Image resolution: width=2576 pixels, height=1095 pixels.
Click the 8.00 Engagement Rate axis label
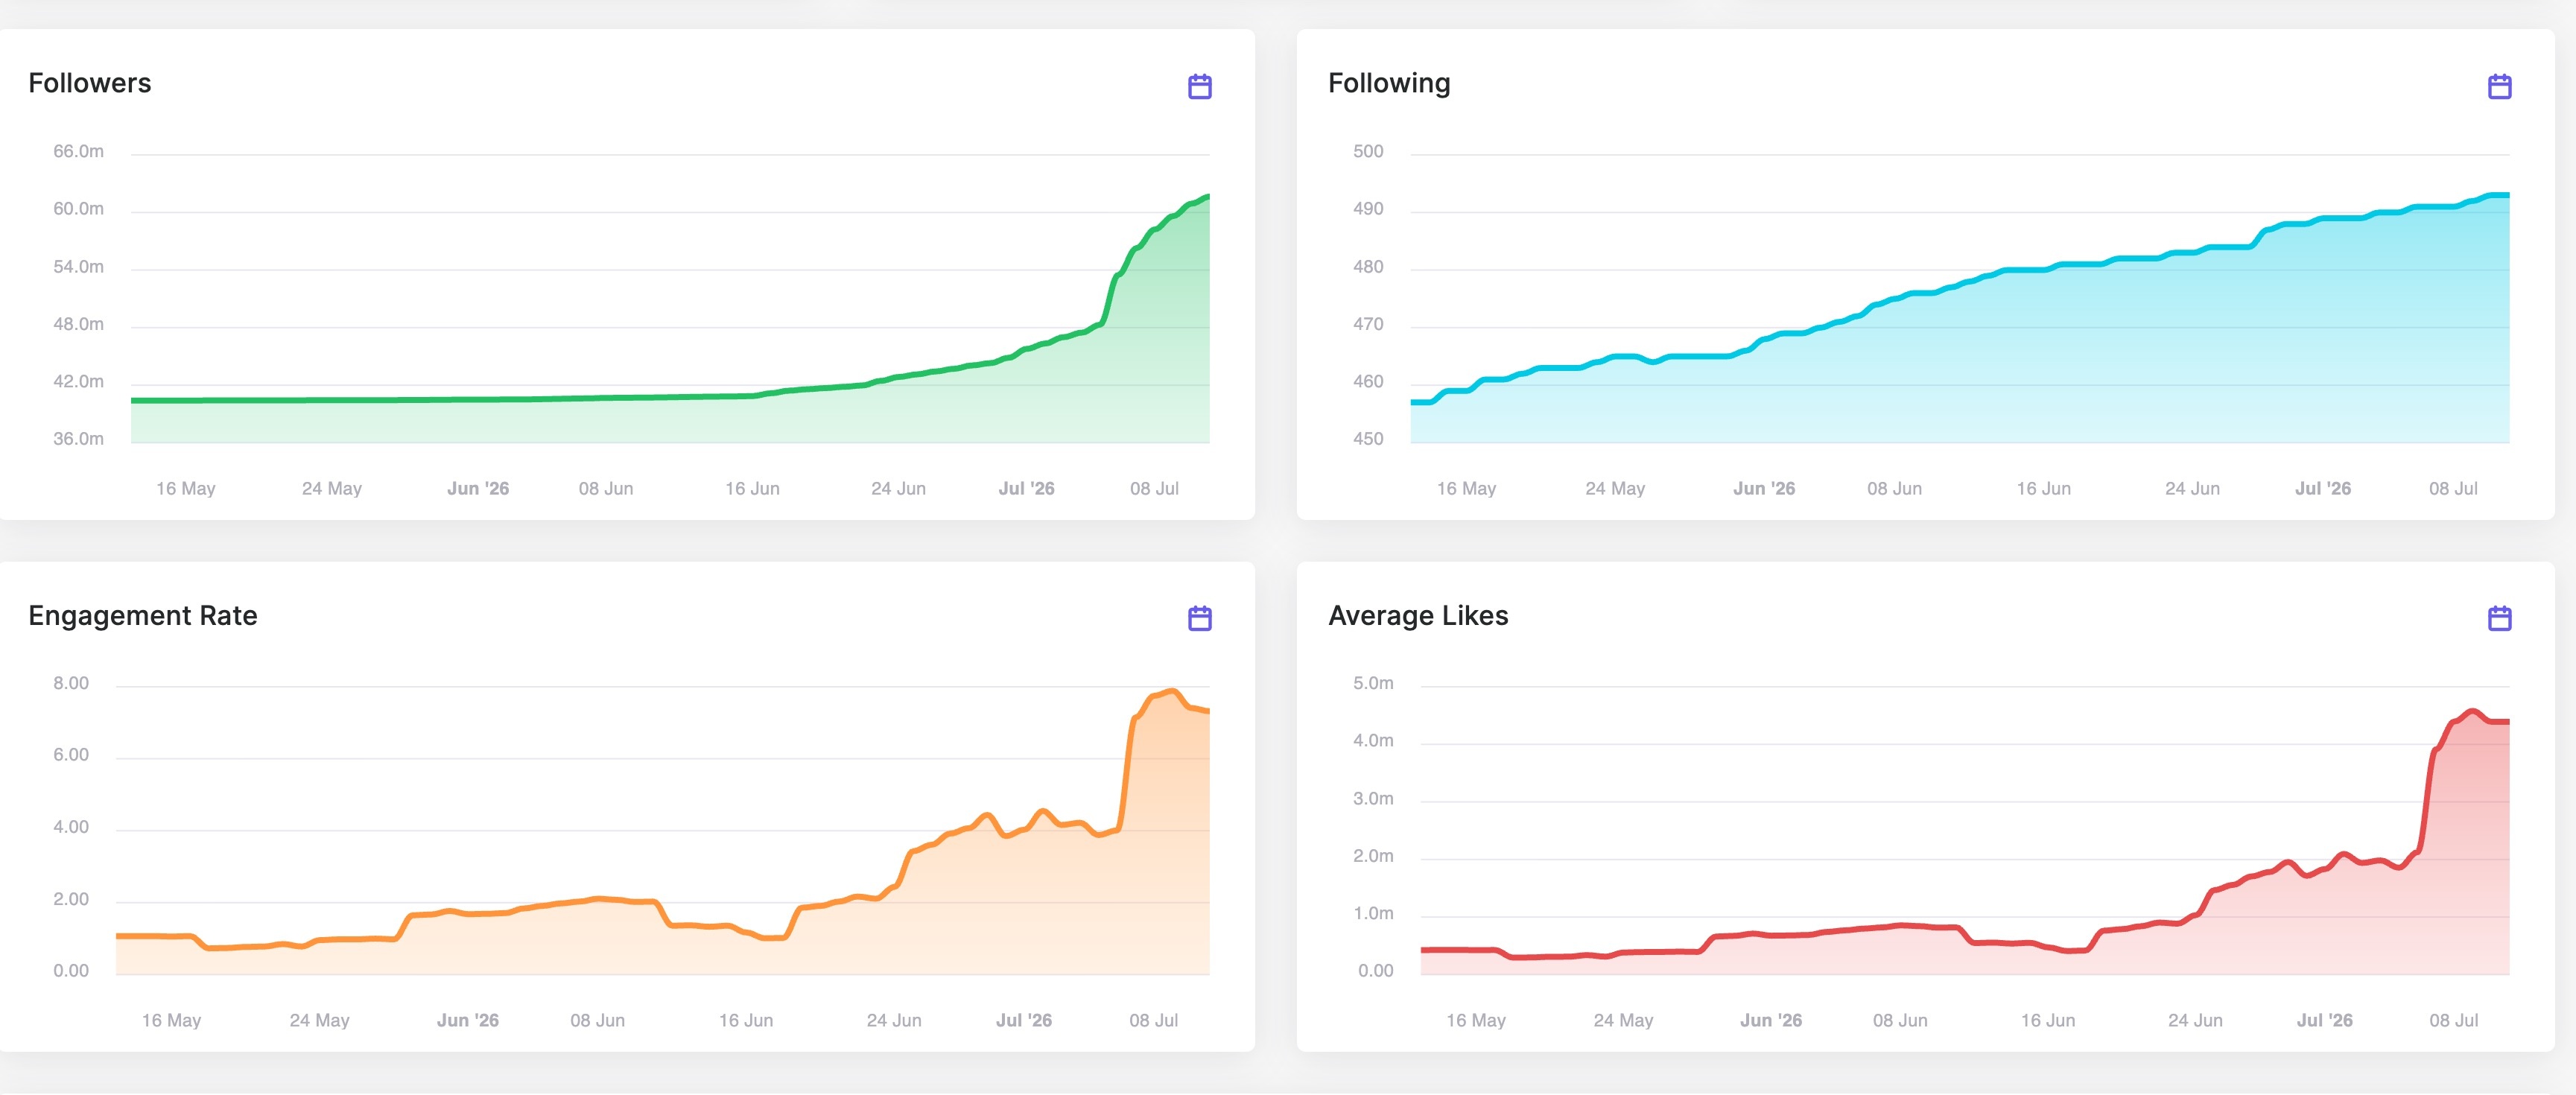pyautogui.click(x=71, y=683)
